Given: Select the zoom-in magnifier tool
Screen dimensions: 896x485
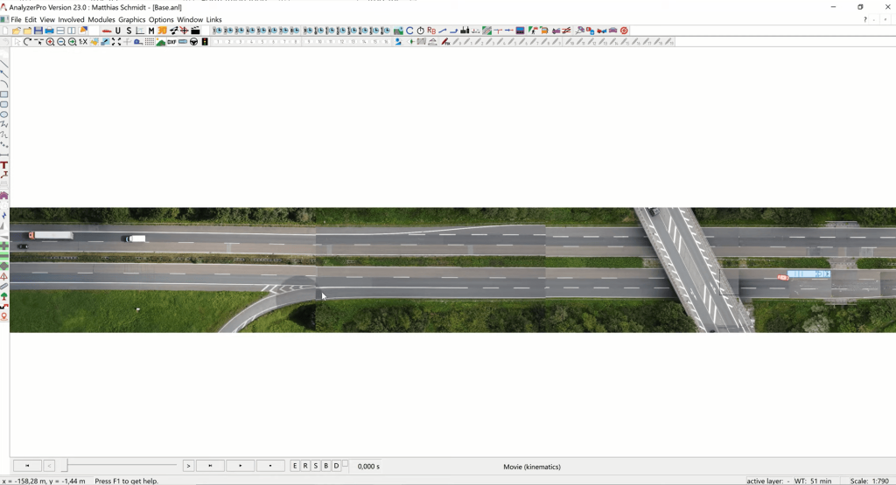Looking at the screenshot, I should [x=50, y=42].
